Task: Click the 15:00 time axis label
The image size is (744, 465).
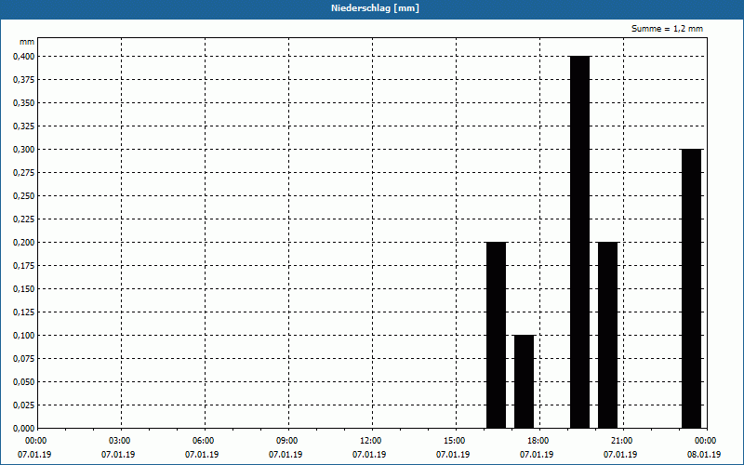Action: click(454, 441)
